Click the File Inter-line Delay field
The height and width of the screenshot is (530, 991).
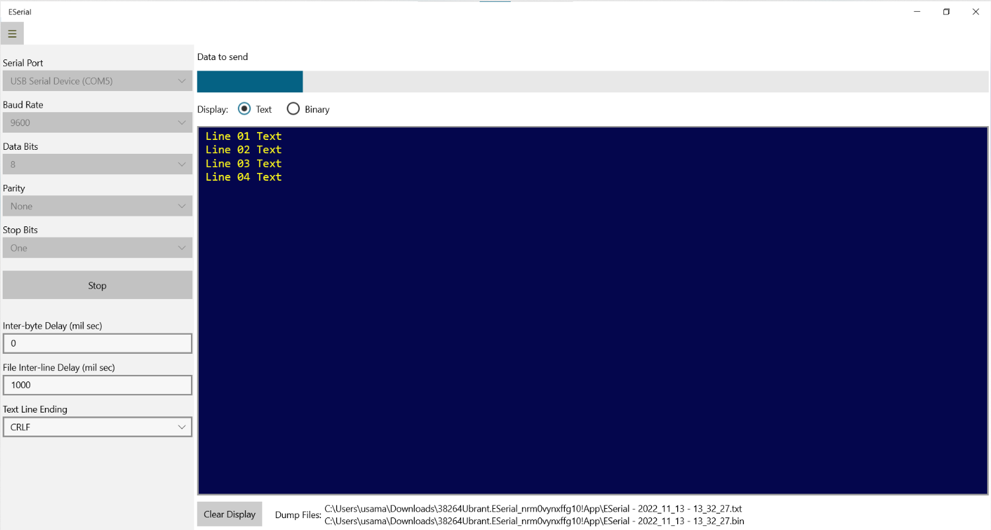pos(97,385)
